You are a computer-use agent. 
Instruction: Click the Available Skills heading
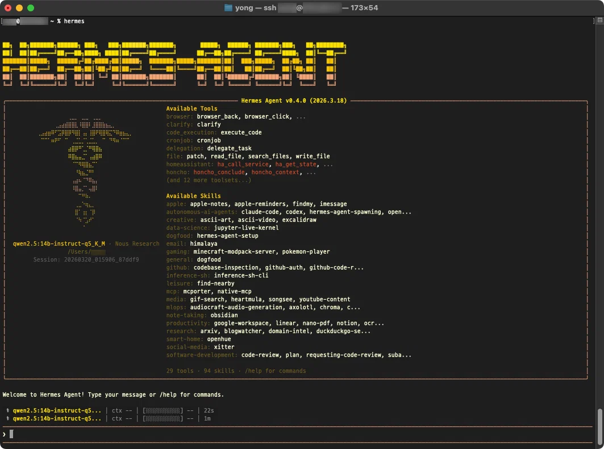pyautogui.click(x=193, y=196)
